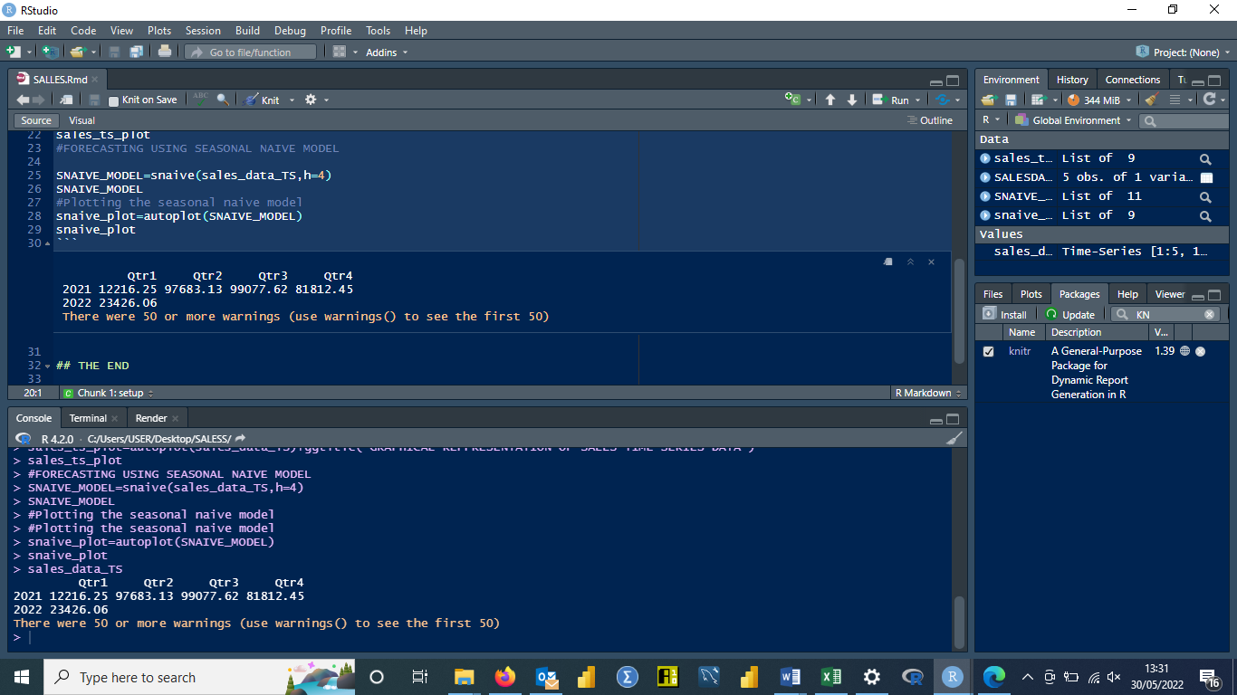1237x695 pixels.
Task: Click the Knit yarn-ball button
Action: pyautogui.click(x=264, y=100)
